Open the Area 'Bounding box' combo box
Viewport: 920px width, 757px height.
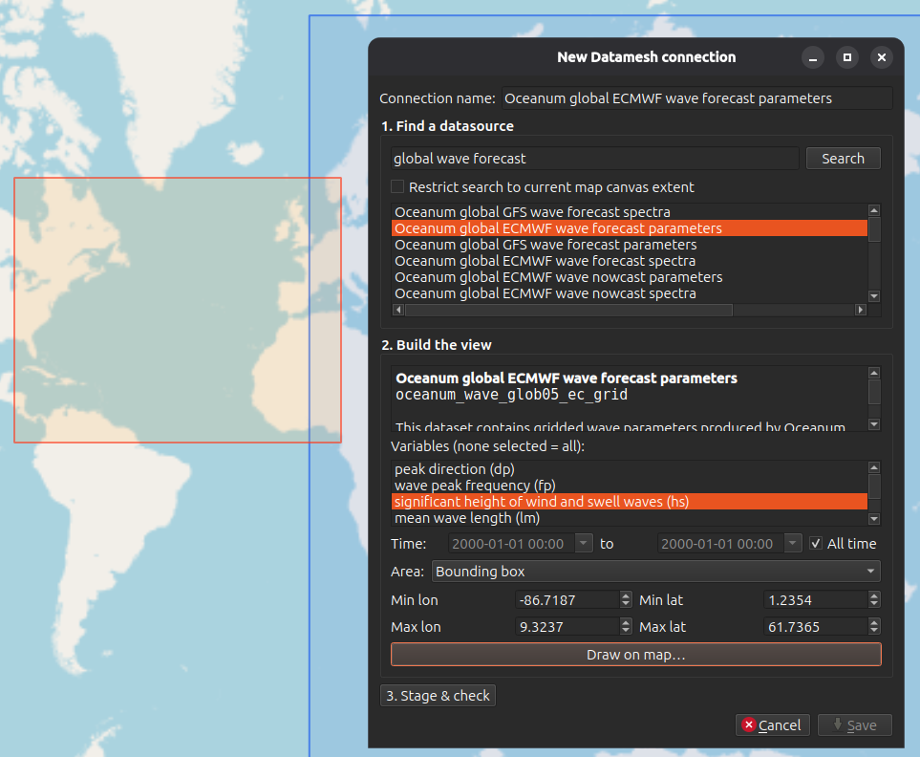656,571
